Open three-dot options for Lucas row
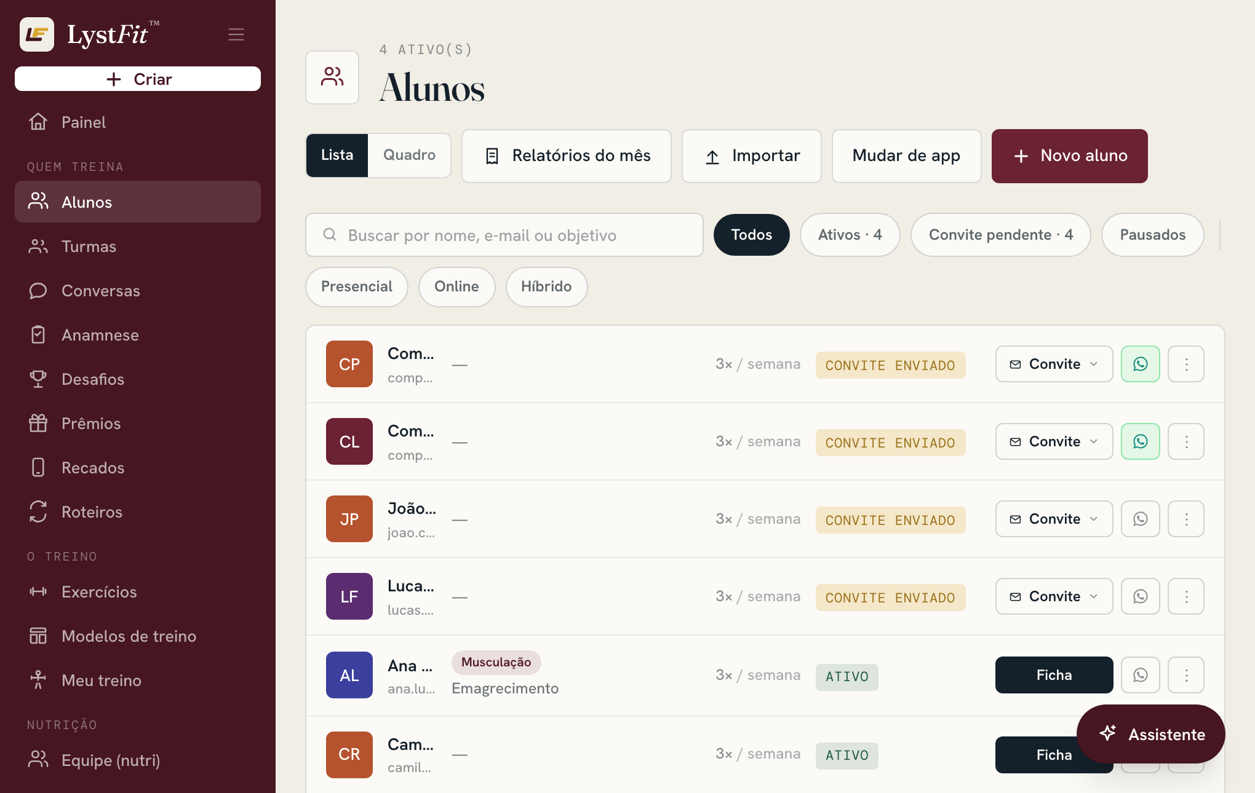 point(1186,596)
